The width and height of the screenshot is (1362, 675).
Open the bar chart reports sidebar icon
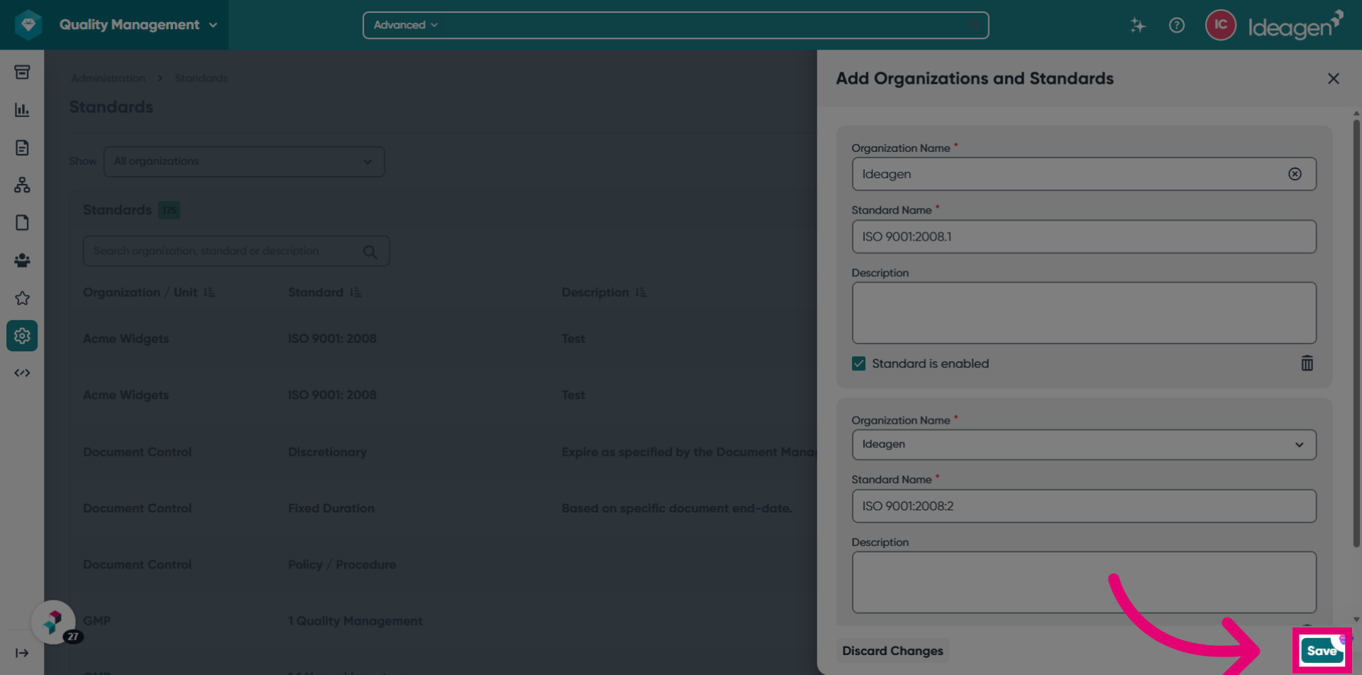[x=22, y=110]
